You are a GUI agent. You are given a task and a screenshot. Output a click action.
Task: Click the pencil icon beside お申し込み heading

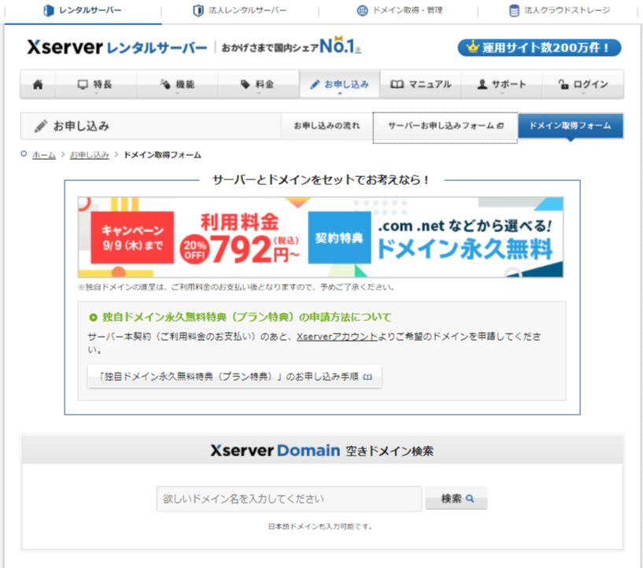(x=41, y=126)
